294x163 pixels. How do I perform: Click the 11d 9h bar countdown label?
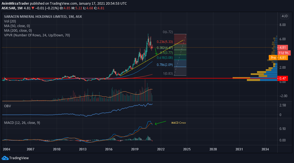click(x=284, y=53)
